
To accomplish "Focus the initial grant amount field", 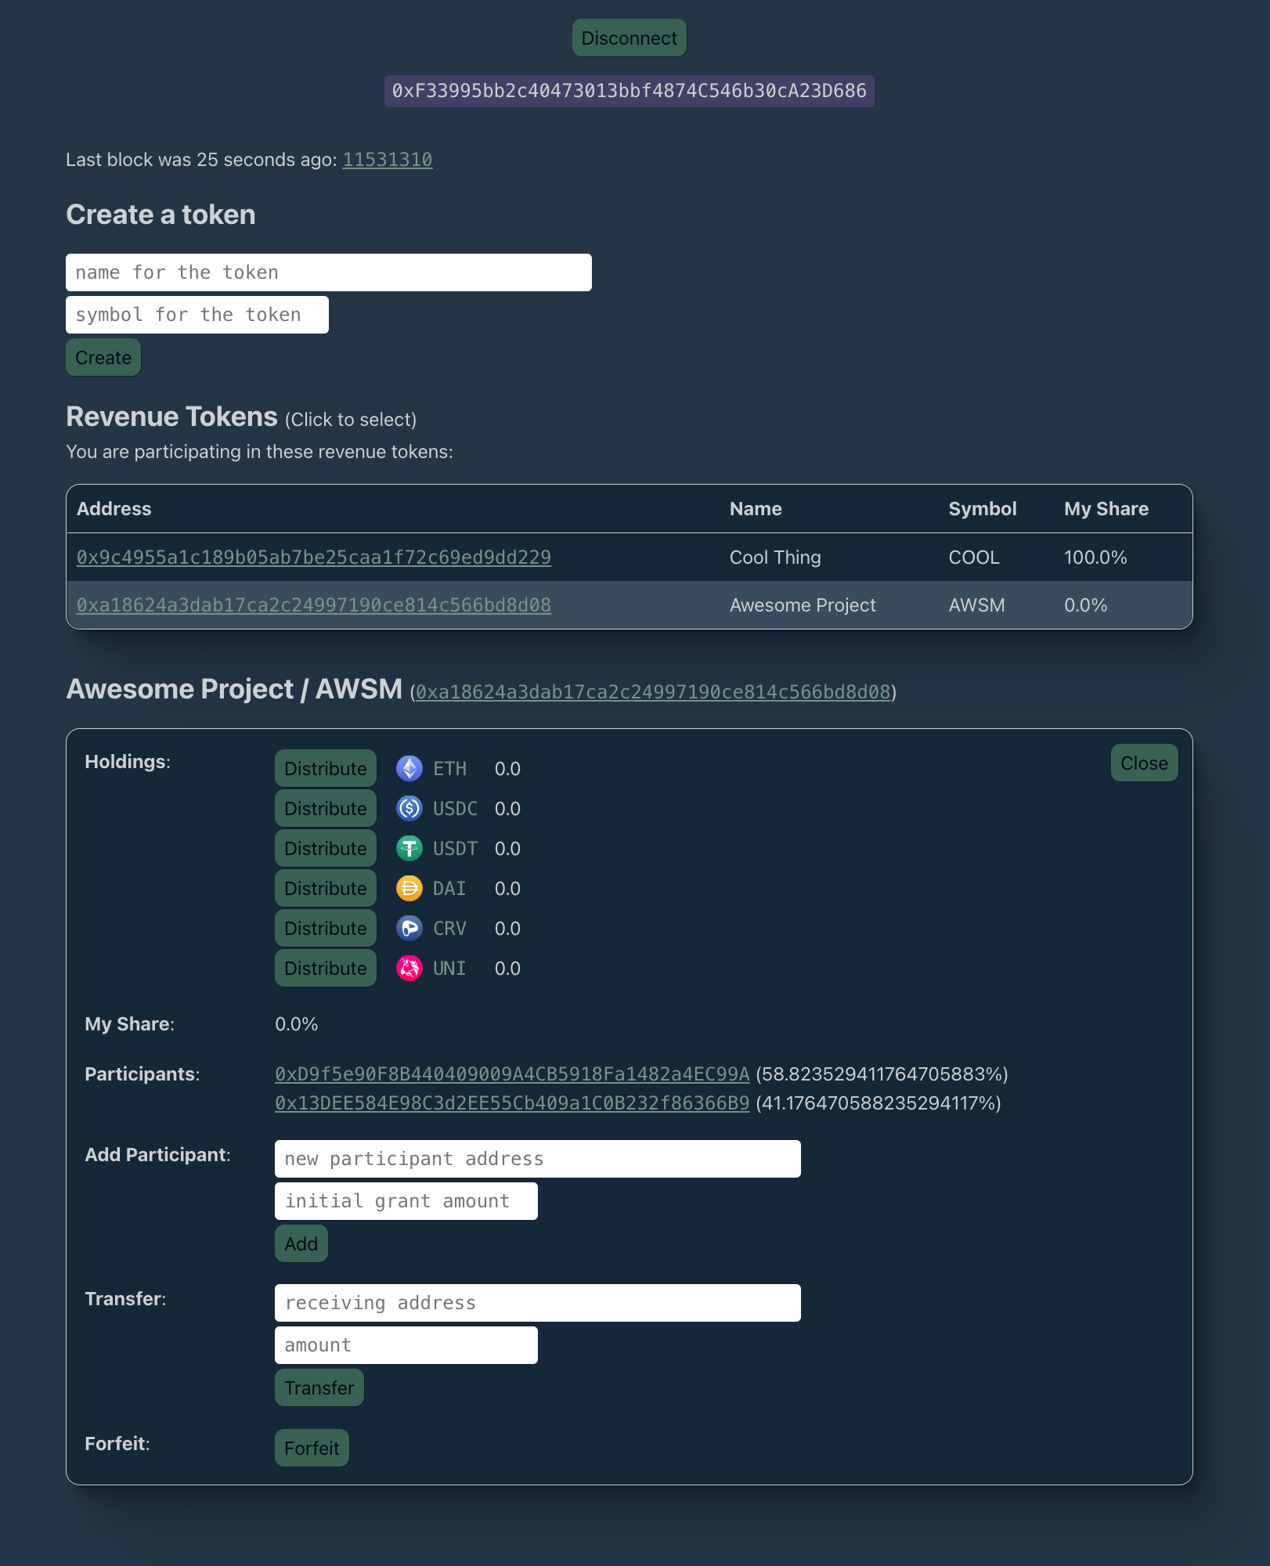I will [x=406, y=1201].
